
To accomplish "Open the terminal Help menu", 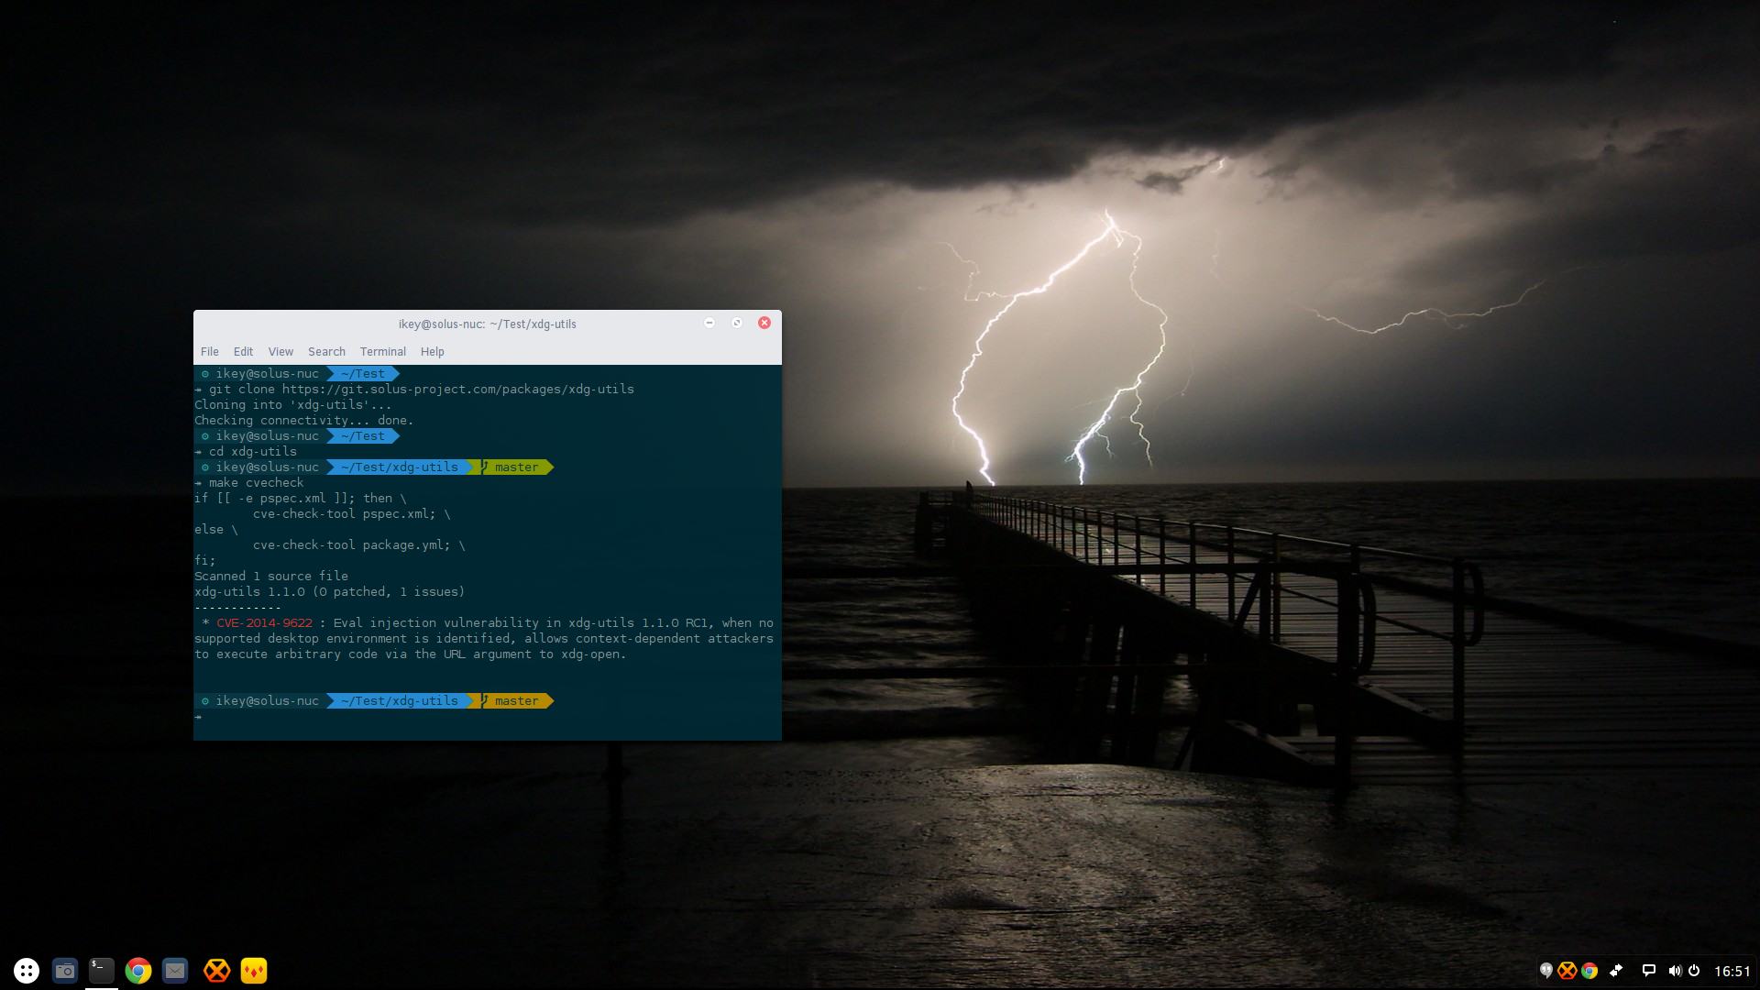I will click(x=433, y=352).
